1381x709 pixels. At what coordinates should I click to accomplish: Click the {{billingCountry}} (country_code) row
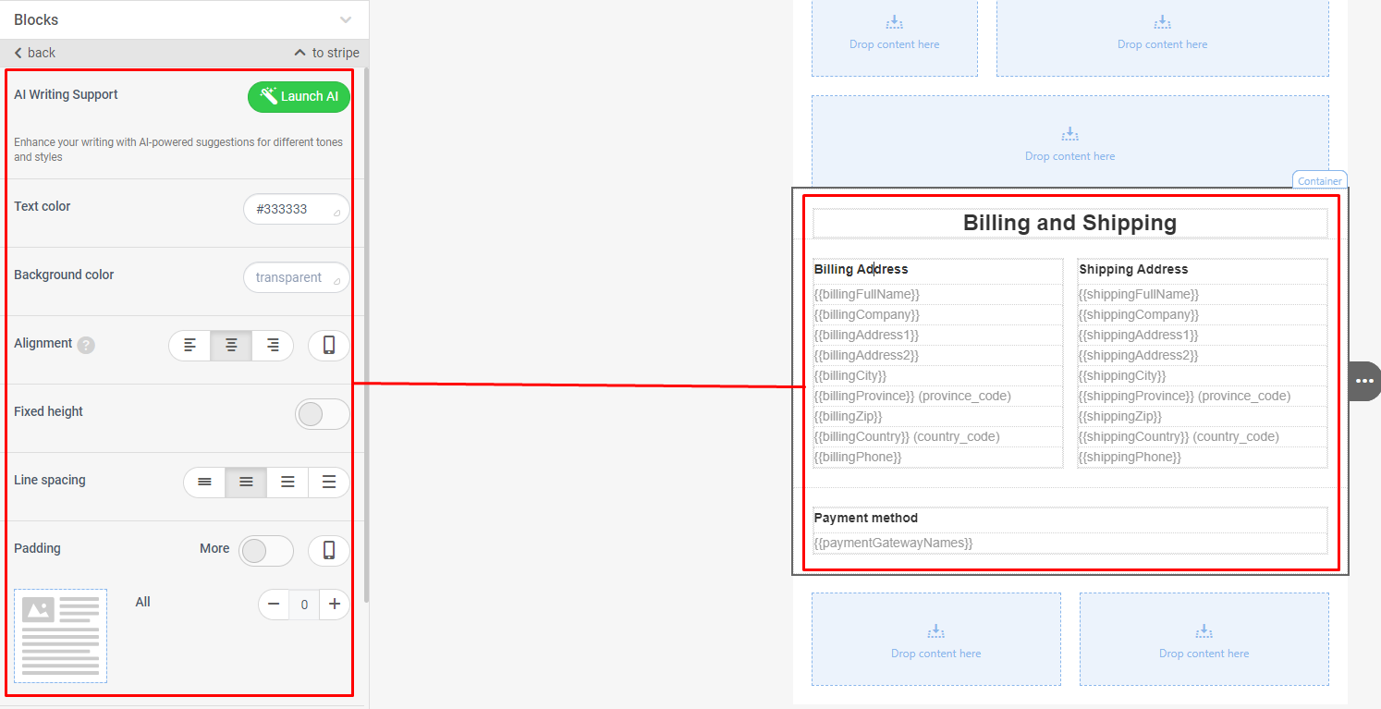click(938, 436)
